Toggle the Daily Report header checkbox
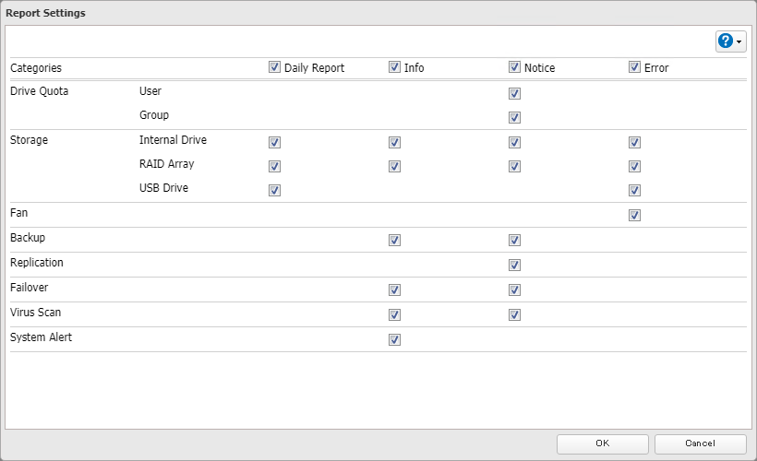 click(274, 67)
